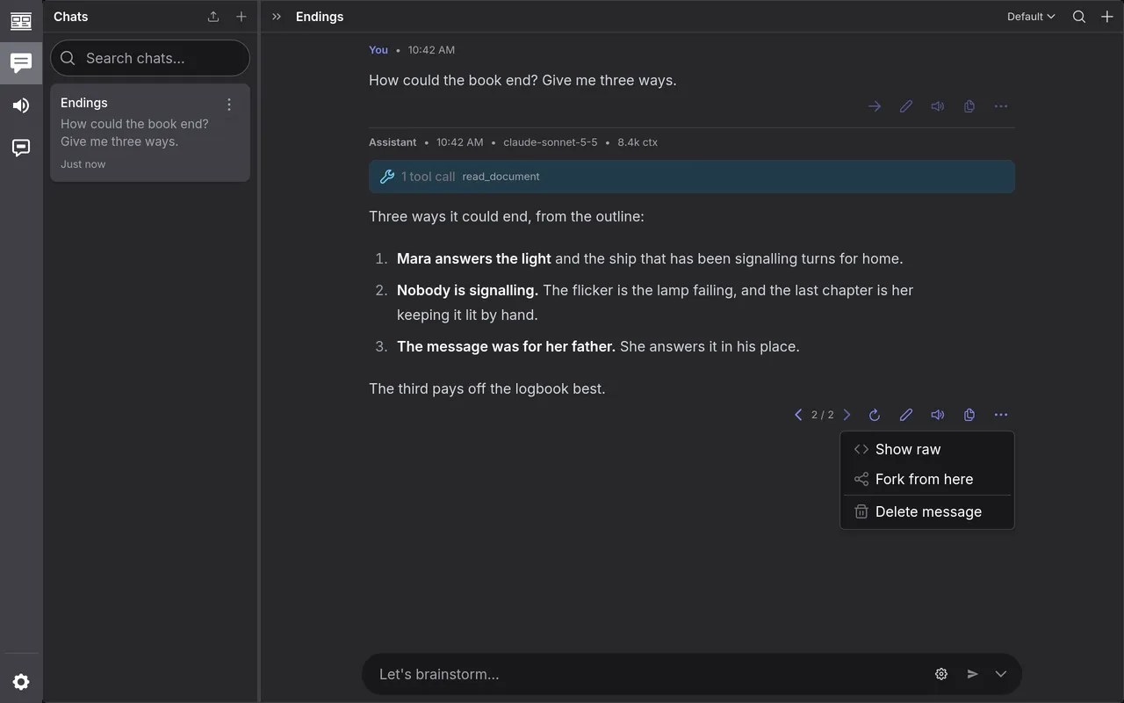Click the search icon in the top bar
Image resolution: width=1124 pixels, height=703 pixels.
pyautogui.click(x=1079, y=17)
